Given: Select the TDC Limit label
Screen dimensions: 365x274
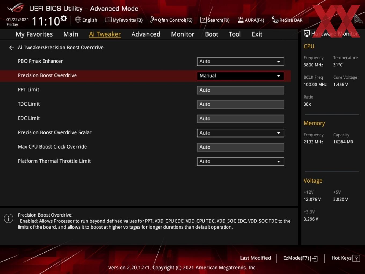Looking at the screenshot, I should [x=29, y=104].
